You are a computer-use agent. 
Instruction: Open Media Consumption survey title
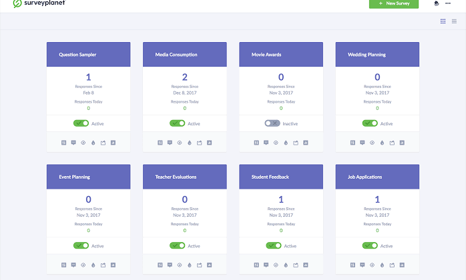coord(176,55)
